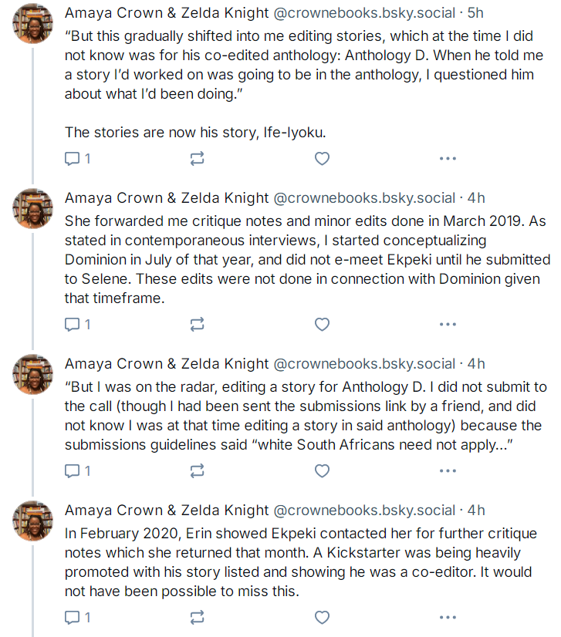Repost the Dominion timeframe post
This screenshot has height=637, width=561.
198,324
